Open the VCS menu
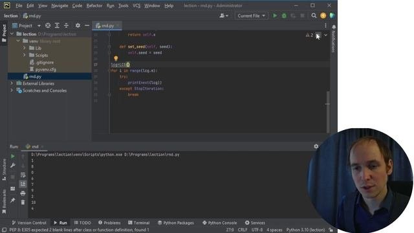The height and width of the screenshot is (233, 414). pos(136,6)
